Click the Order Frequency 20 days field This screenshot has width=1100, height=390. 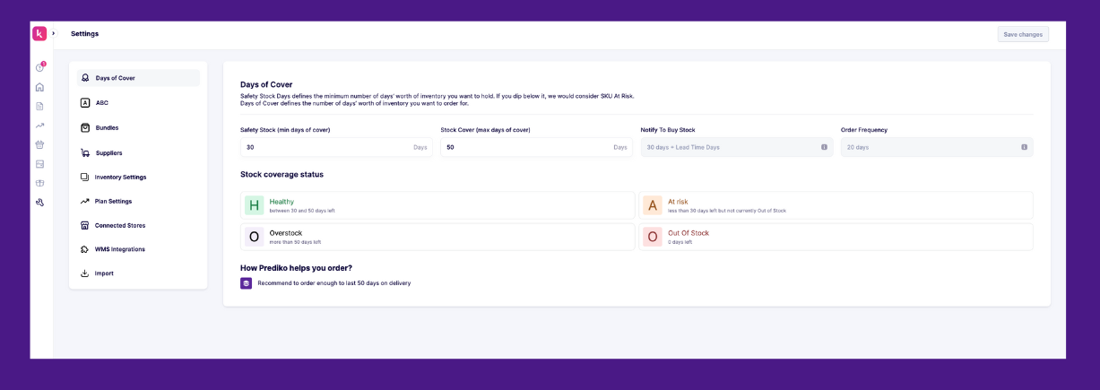(937, 147)
